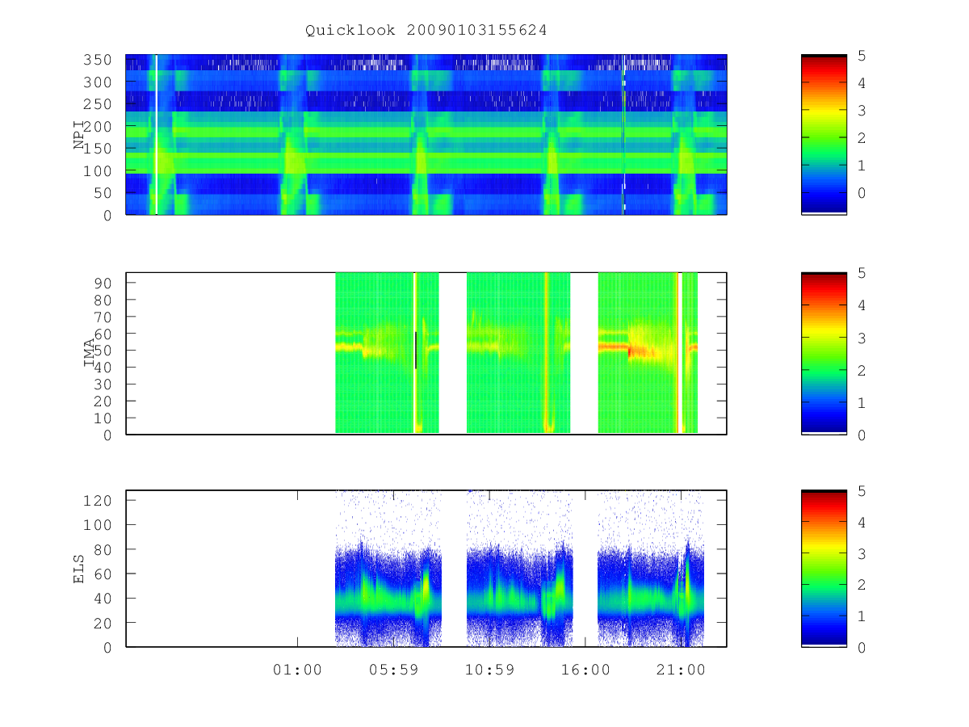Click the 3 label on NPI colorbar
Screen dimensions: 969x727
coord(861,110)
